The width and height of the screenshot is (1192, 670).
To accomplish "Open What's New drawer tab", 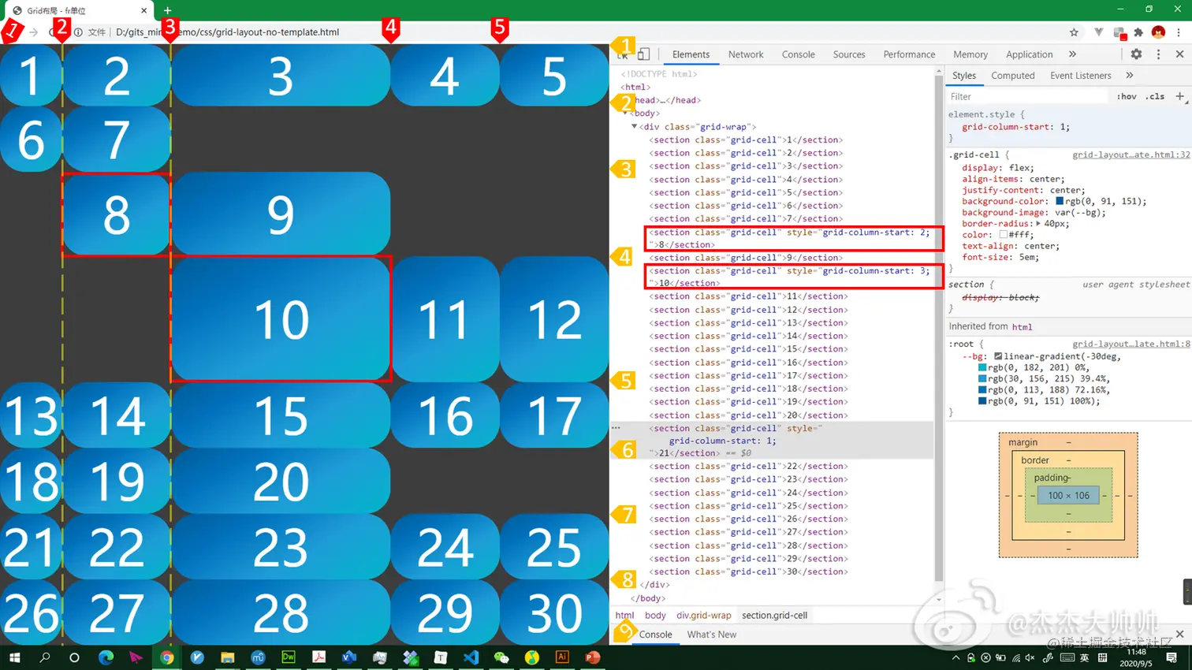I will coord(711,635).
